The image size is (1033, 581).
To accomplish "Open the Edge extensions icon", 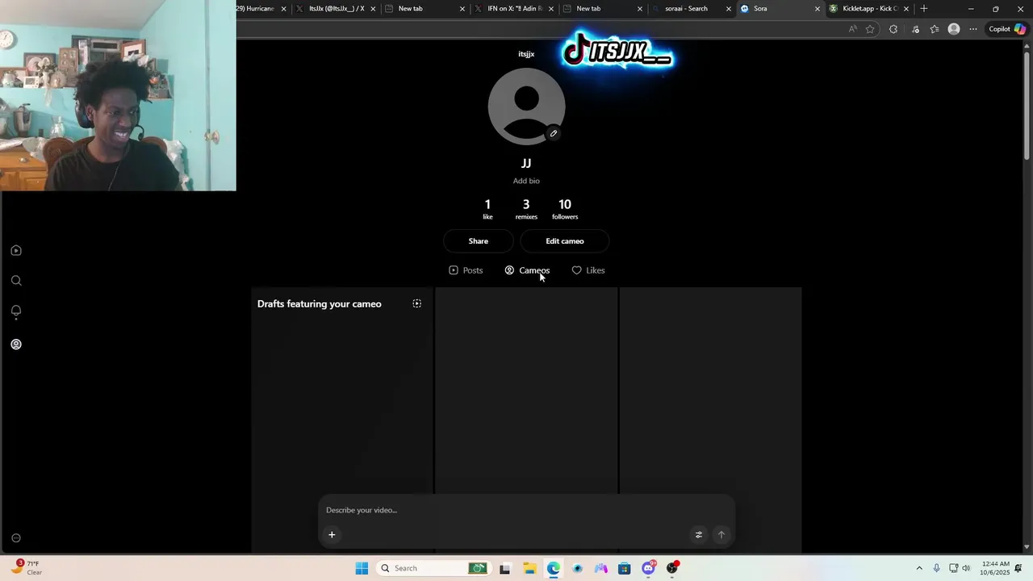I will click(893, 29).
